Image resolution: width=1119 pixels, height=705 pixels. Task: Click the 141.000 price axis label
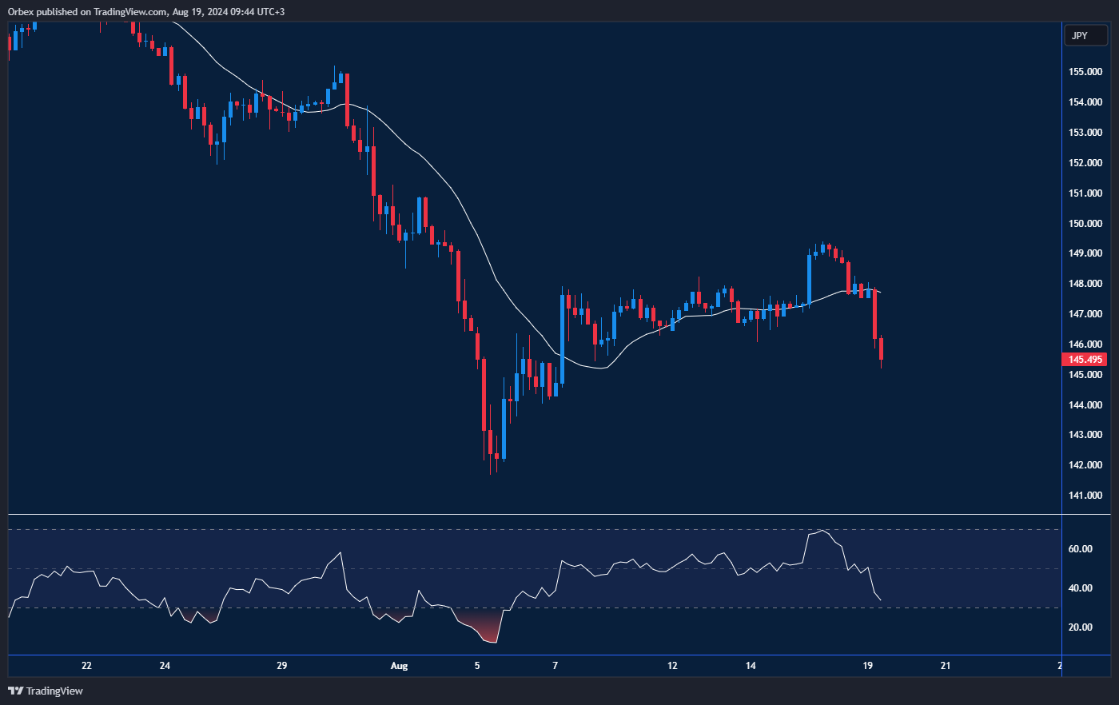click(1085, 496)
